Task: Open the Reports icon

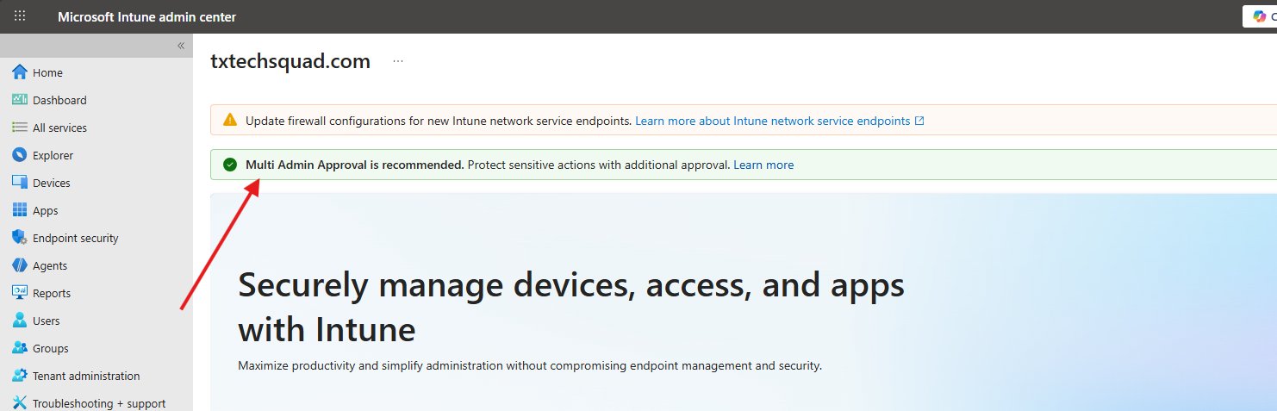Action: pos(20,293)
